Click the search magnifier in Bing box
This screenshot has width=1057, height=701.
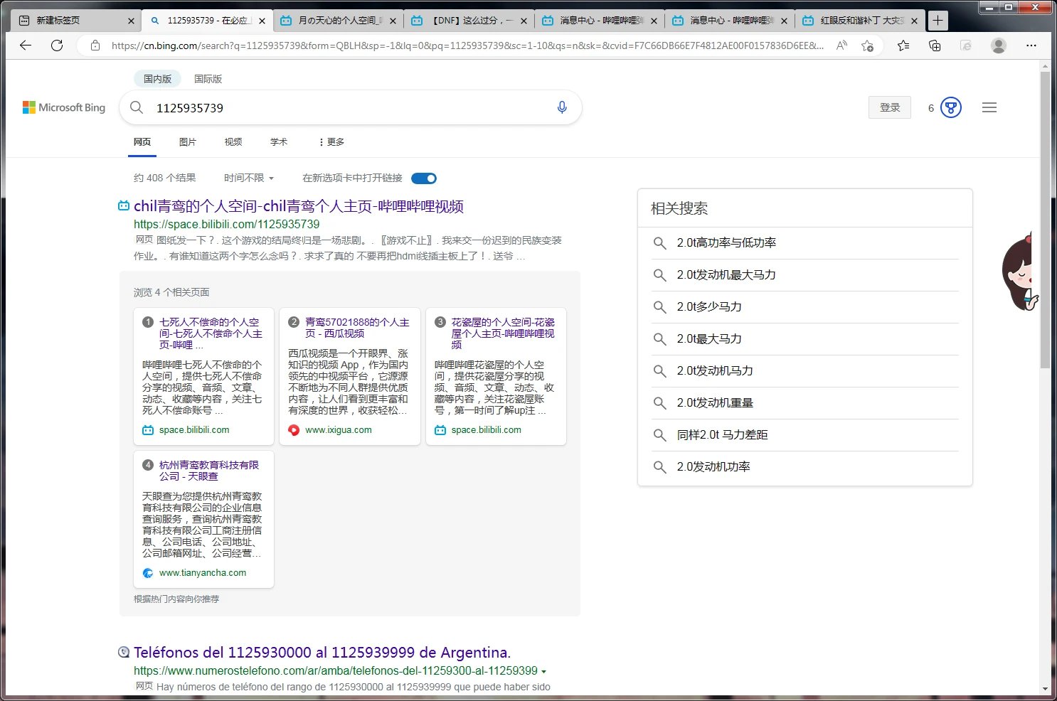pos(137,107)
